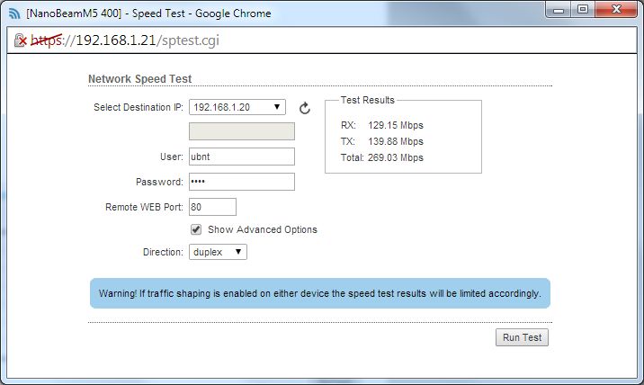Click the refresh icon beside Destination IP
Screen dimensions: 644x385
click(x=304, y=108)
